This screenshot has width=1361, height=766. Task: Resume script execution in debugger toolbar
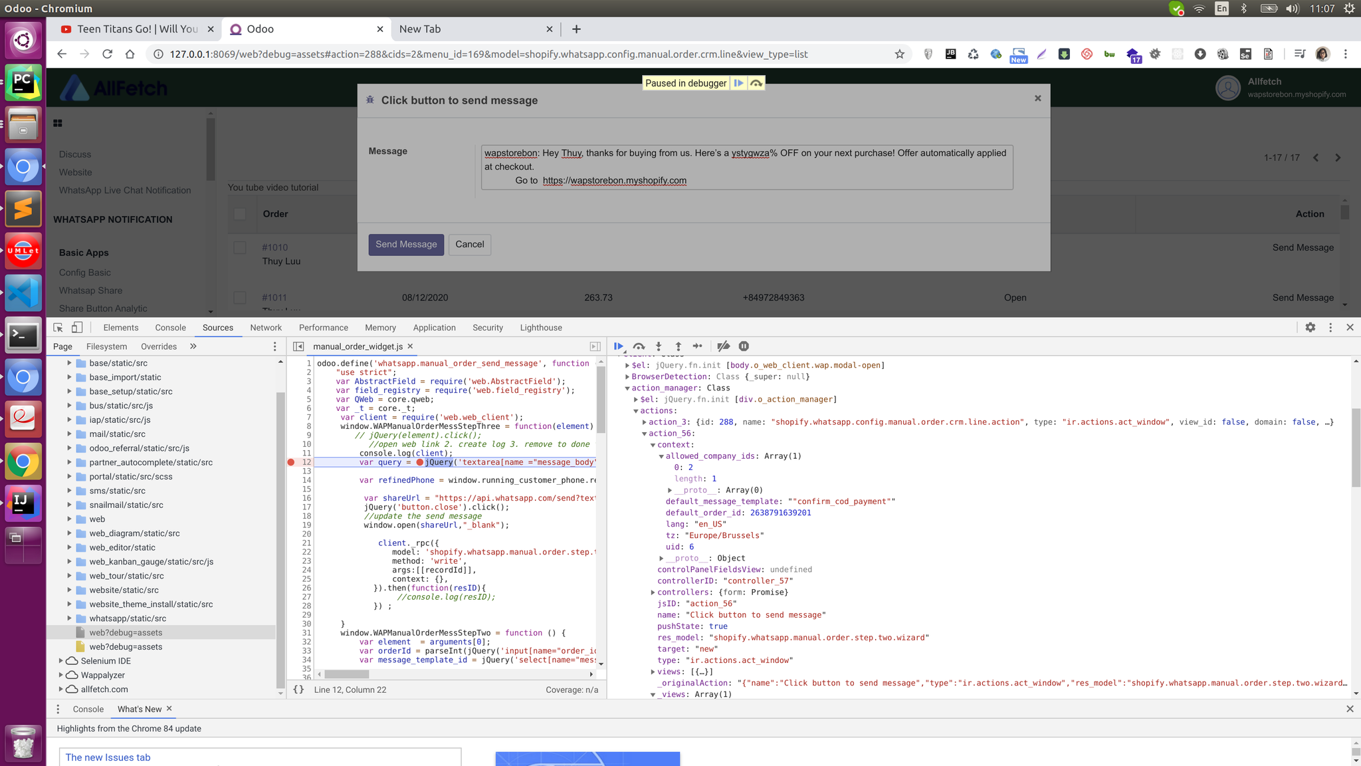pos(619,346)
